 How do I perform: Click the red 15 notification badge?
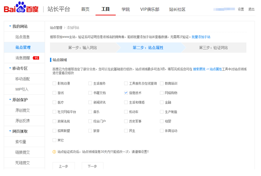click(36, 58)
